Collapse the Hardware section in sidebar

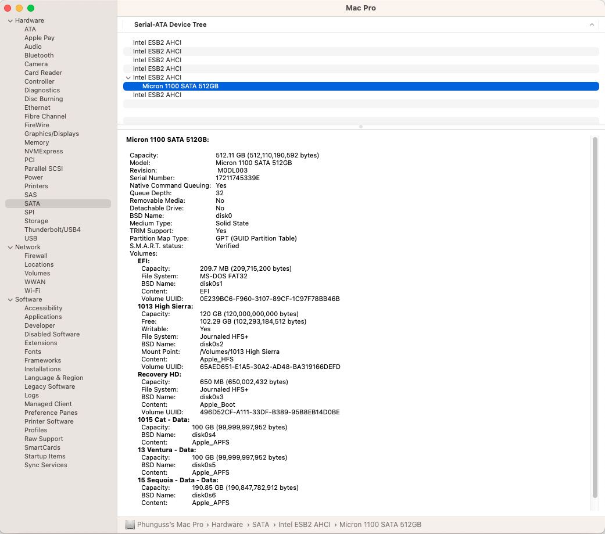(10, 21)
